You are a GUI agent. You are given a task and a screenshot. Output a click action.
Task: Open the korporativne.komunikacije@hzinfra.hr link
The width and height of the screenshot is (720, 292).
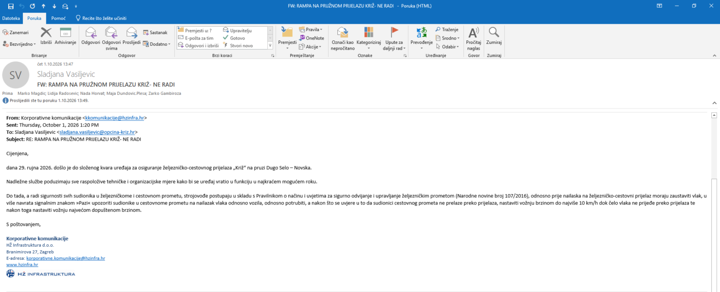[x=65, y=258]
